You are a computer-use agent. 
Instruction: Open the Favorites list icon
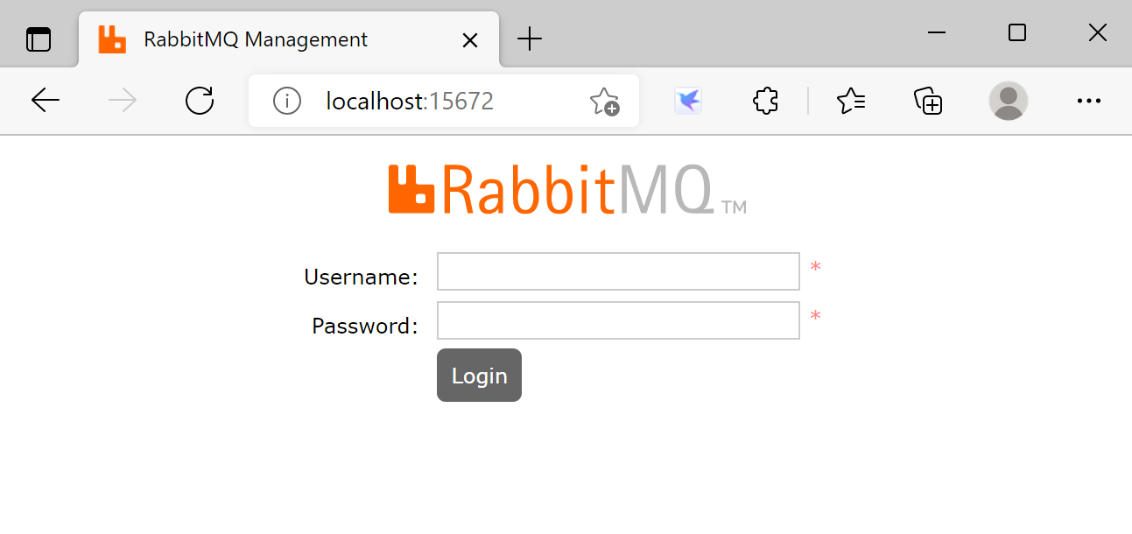pyautogui.click(x=850, y=100)
